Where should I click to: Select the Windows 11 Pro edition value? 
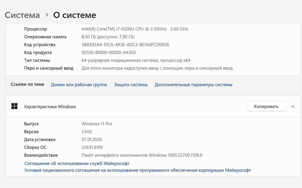click(97, 124)
